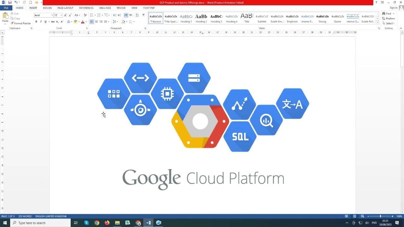Open the Font dialog launcher
Image resolution: width=404 pixels, height=227 pixels.
(x=87, y=28)
